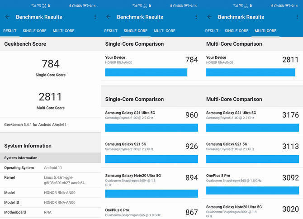Viewport: 303px width, 219px height.
Task: Tap single-core score 960
Action: 191,115
